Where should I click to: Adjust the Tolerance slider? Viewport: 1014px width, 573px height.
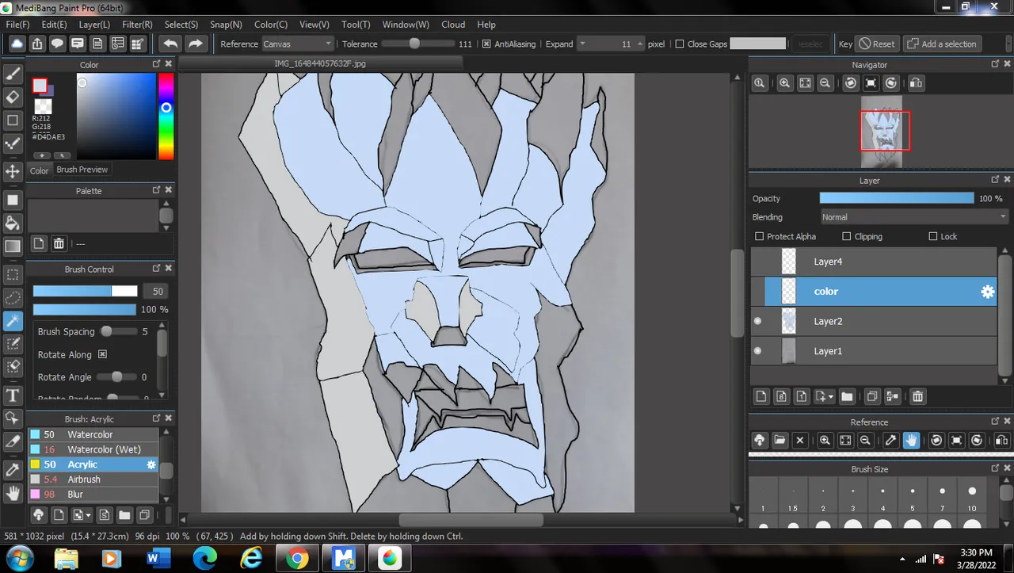click(414, 44)
